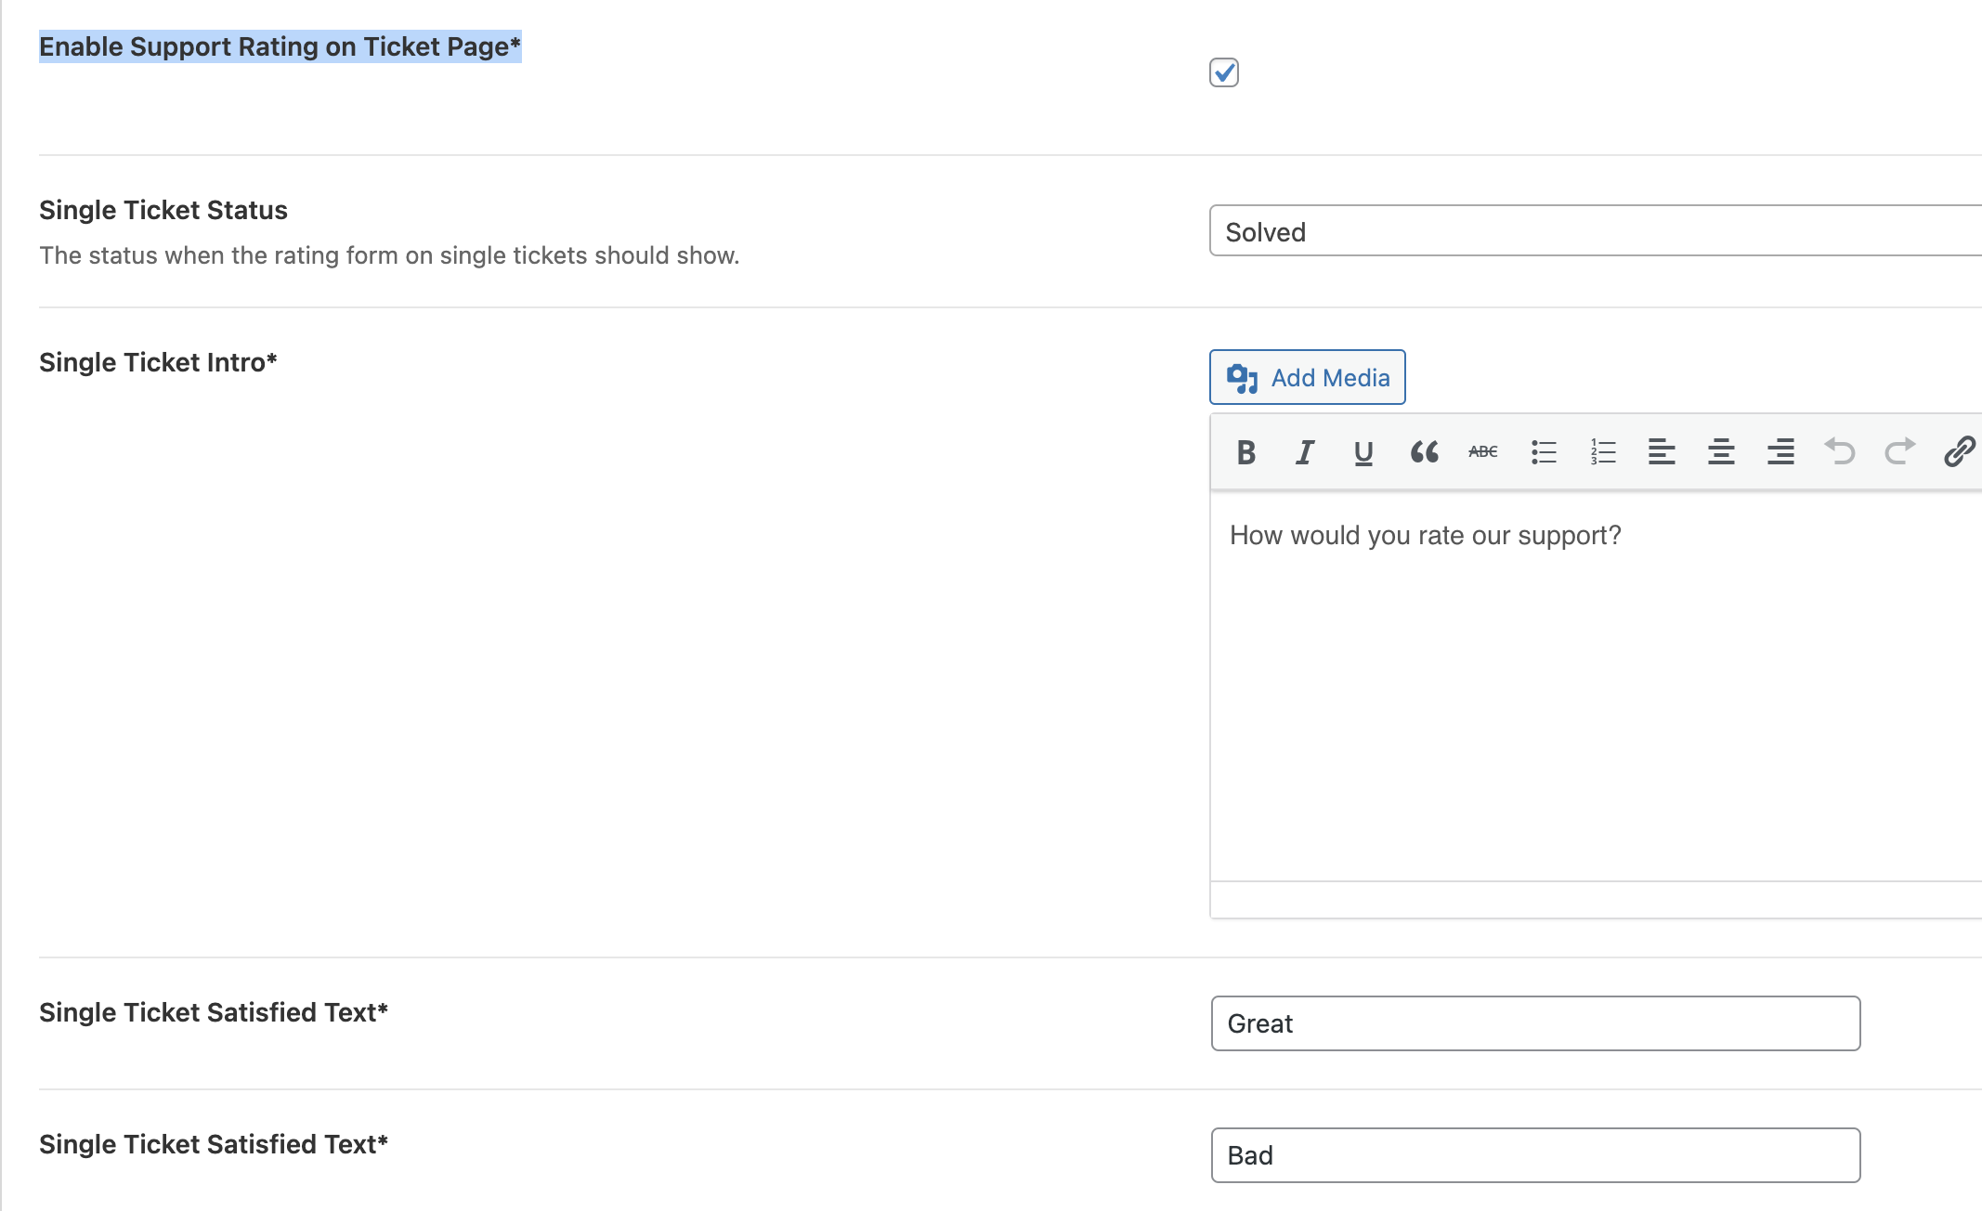The image size is (1982, 1211).
Task: Open the Single Ticket Status dropdown
Action: tap(1595, 231)
